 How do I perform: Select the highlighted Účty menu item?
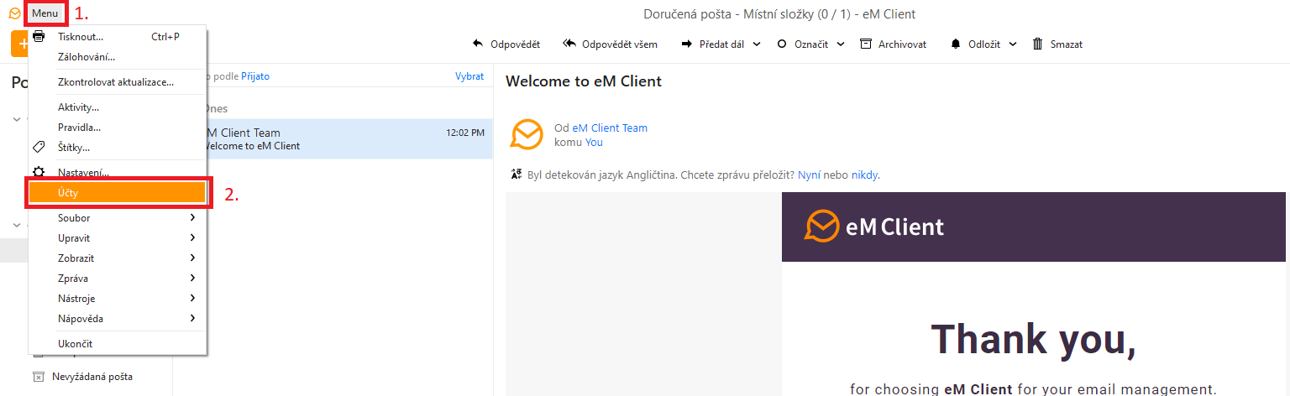click(118, 193)
